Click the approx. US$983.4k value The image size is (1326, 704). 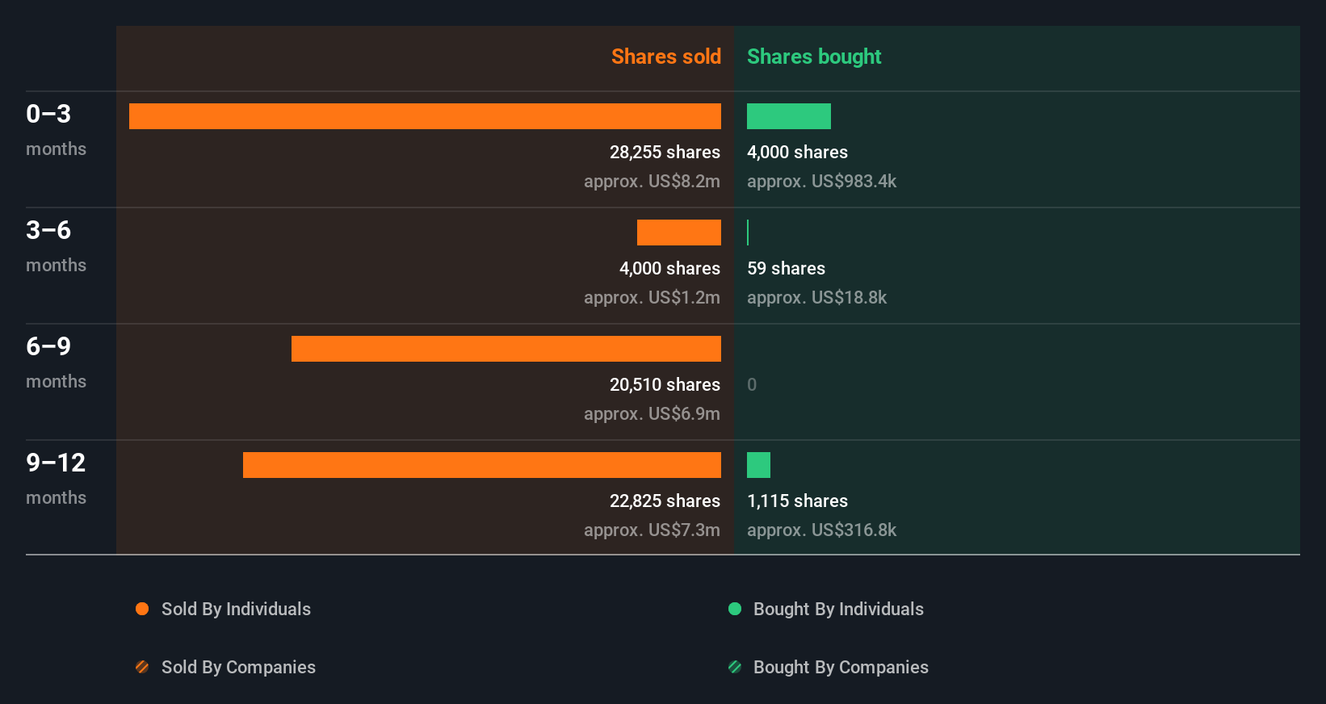click(x=821, y=181)
